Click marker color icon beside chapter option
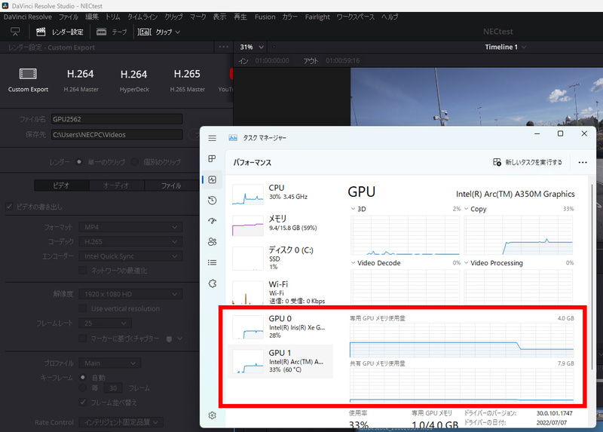The image size is (603, 432). pos(169,339)
